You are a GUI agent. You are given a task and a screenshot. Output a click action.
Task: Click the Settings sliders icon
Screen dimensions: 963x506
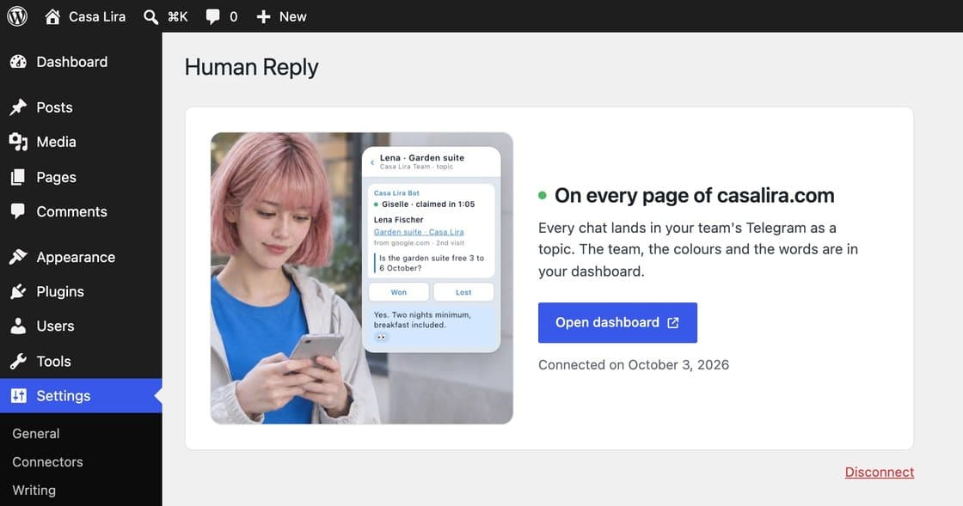pyautogui.click(x=18, y=395)
